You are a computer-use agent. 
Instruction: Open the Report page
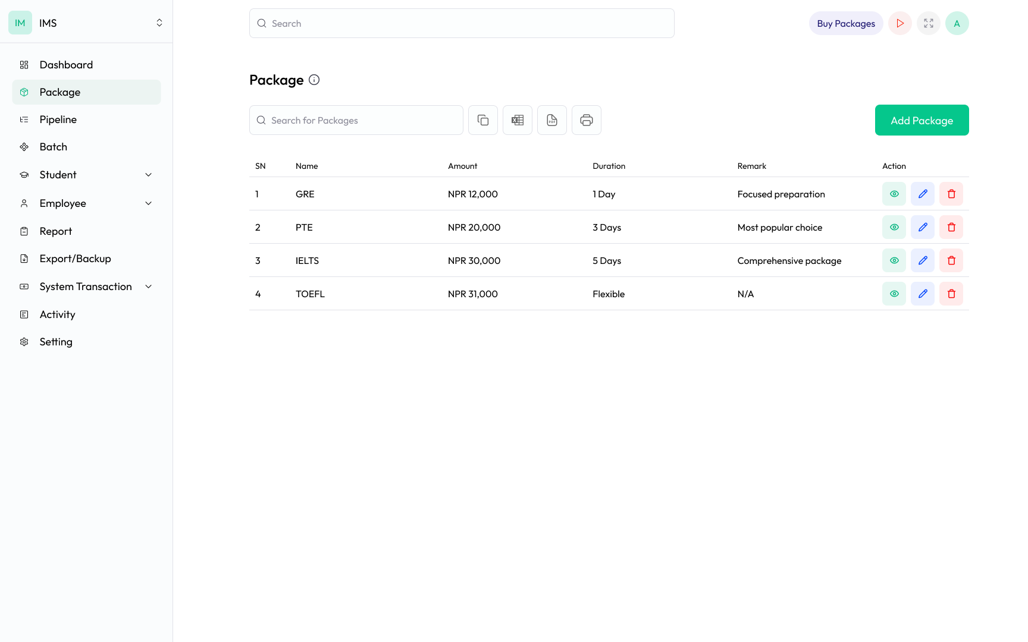click(86, 231)
